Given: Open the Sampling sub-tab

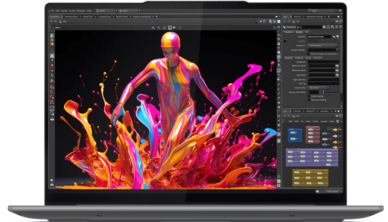Looking at the screenshot, I should click(x=298, y=58).
